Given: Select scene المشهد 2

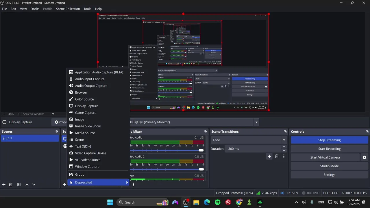Looking at the screenshot, I should 30,138.
